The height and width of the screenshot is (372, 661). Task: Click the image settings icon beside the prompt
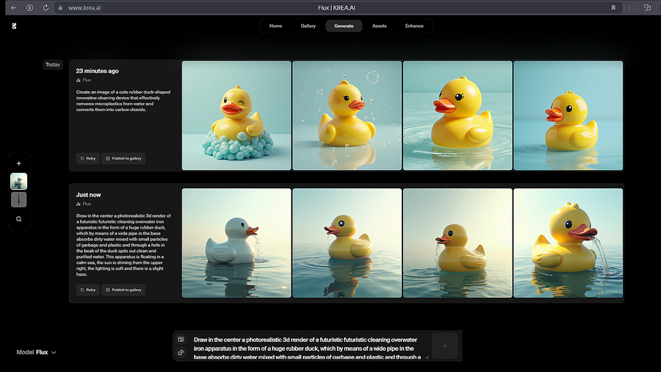[181, 339]
